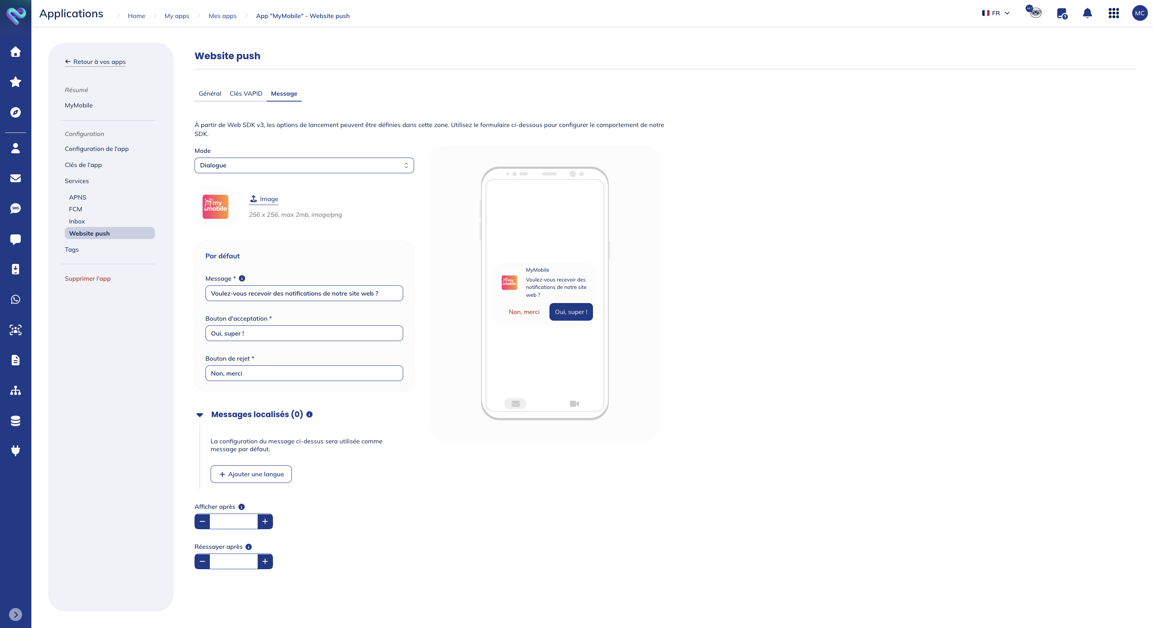Click the notifications bell icon
The width and height of the screenshot is (1153, 628).
tap(1087, 13)
